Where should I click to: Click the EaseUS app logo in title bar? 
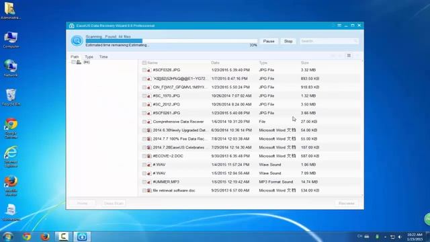(x=72, y=26)
